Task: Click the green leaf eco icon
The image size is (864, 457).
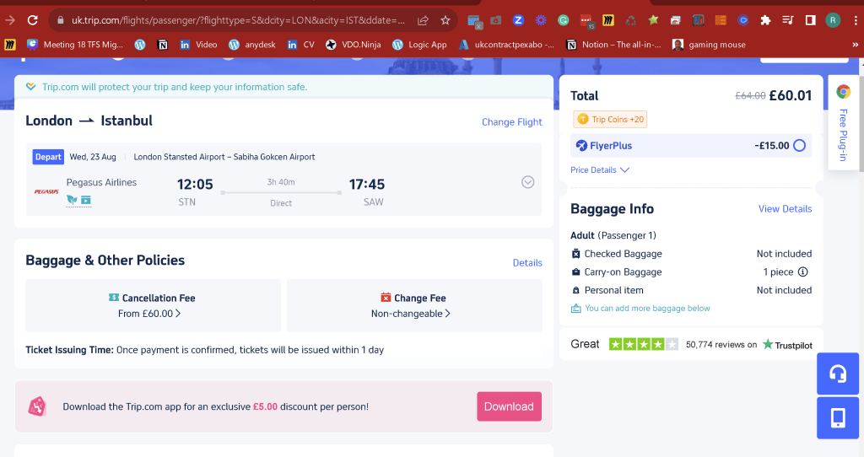Action: tap(72, 200)
